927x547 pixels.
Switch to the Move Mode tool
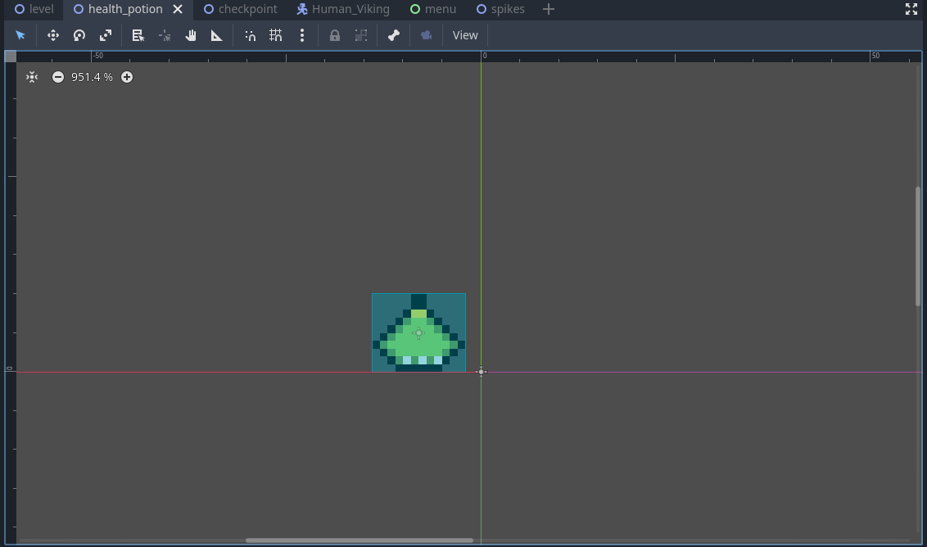point(53,35)
